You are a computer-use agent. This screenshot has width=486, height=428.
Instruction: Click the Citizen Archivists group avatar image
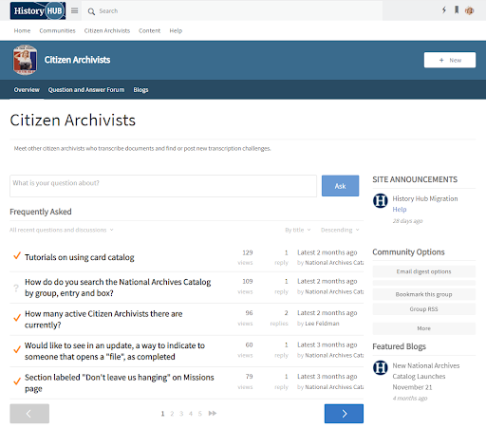point(25,60)
